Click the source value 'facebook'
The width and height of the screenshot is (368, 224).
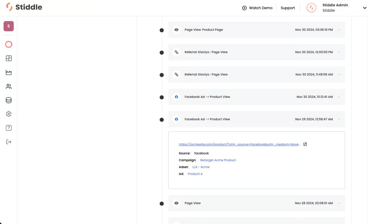tap(201, 153)
